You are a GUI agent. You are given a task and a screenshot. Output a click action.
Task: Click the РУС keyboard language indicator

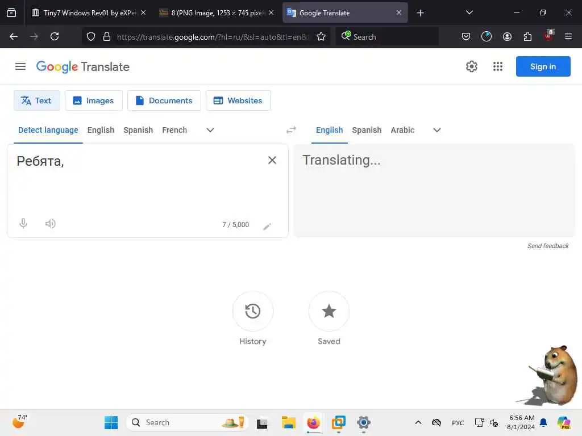458,422
